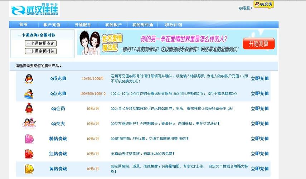
Task: Click the 一卡通使用查询 button
Action: (x=41, y=43)
